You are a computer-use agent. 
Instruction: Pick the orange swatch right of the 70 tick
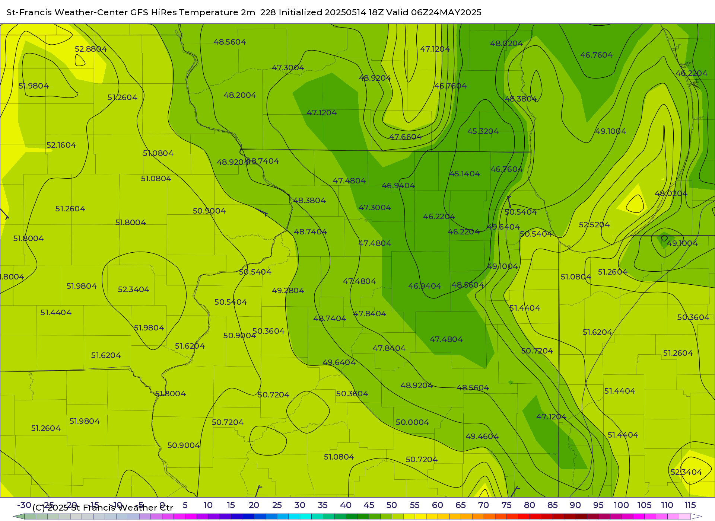[x=489, y=517]
